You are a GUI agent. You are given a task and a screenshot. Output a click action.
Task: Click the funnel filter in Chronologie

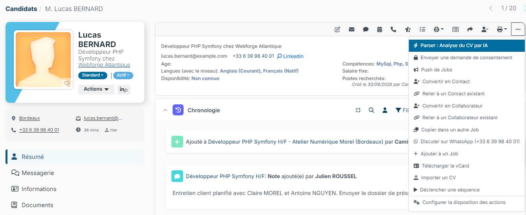point(398,110)
